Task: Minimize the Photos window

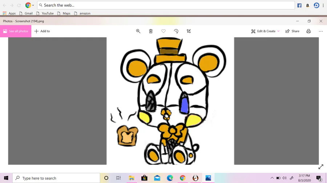Action: point(297,21)
